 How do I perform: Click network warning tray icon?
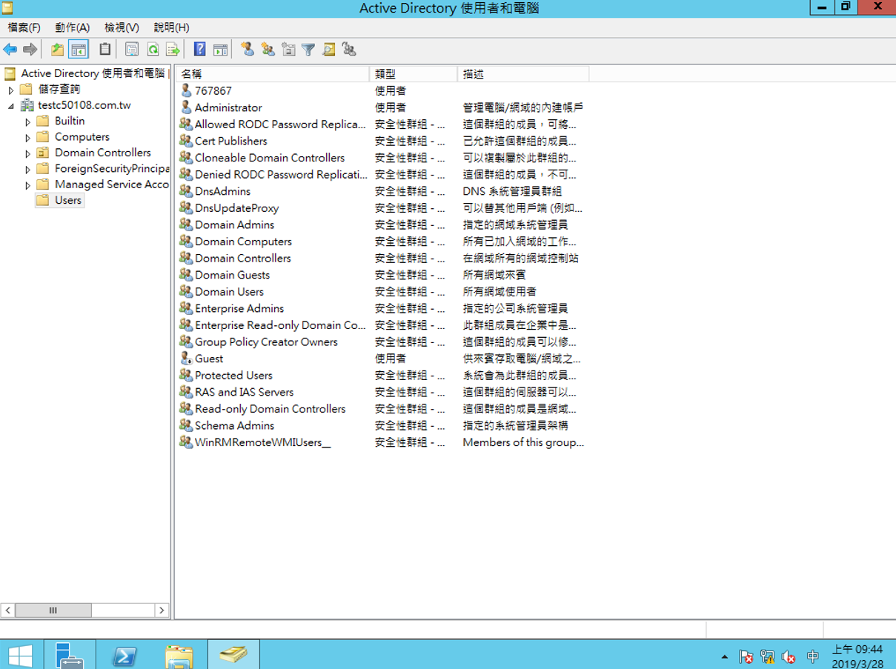(768, 656)
